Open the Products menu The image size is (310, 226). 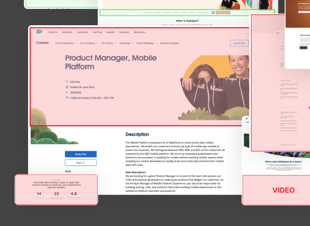tap(53, 32)
